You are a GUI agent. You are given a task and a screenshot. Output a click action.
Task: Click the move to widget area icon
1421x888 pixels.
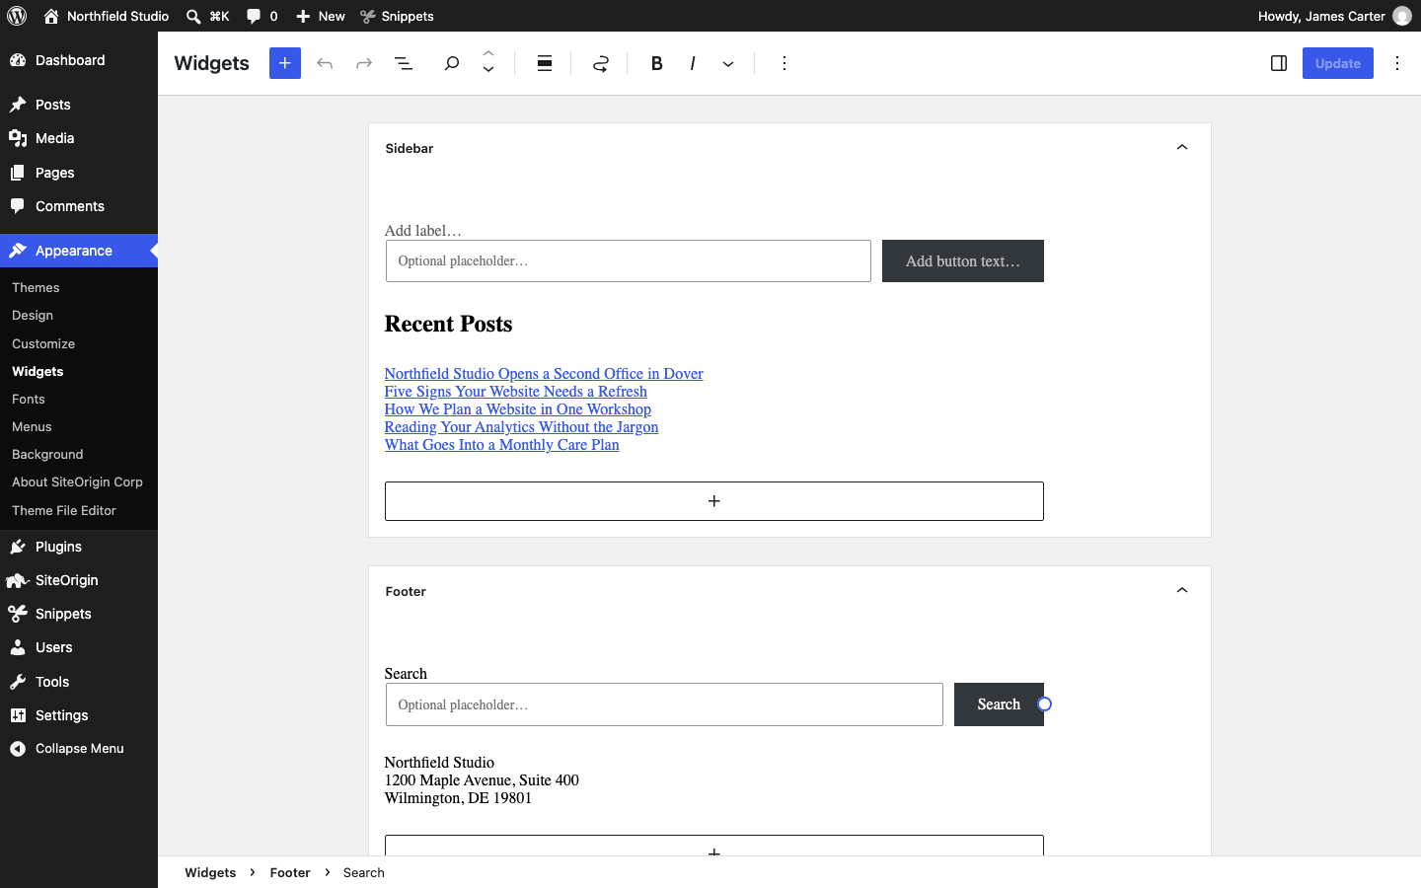(x=601, y=63)
